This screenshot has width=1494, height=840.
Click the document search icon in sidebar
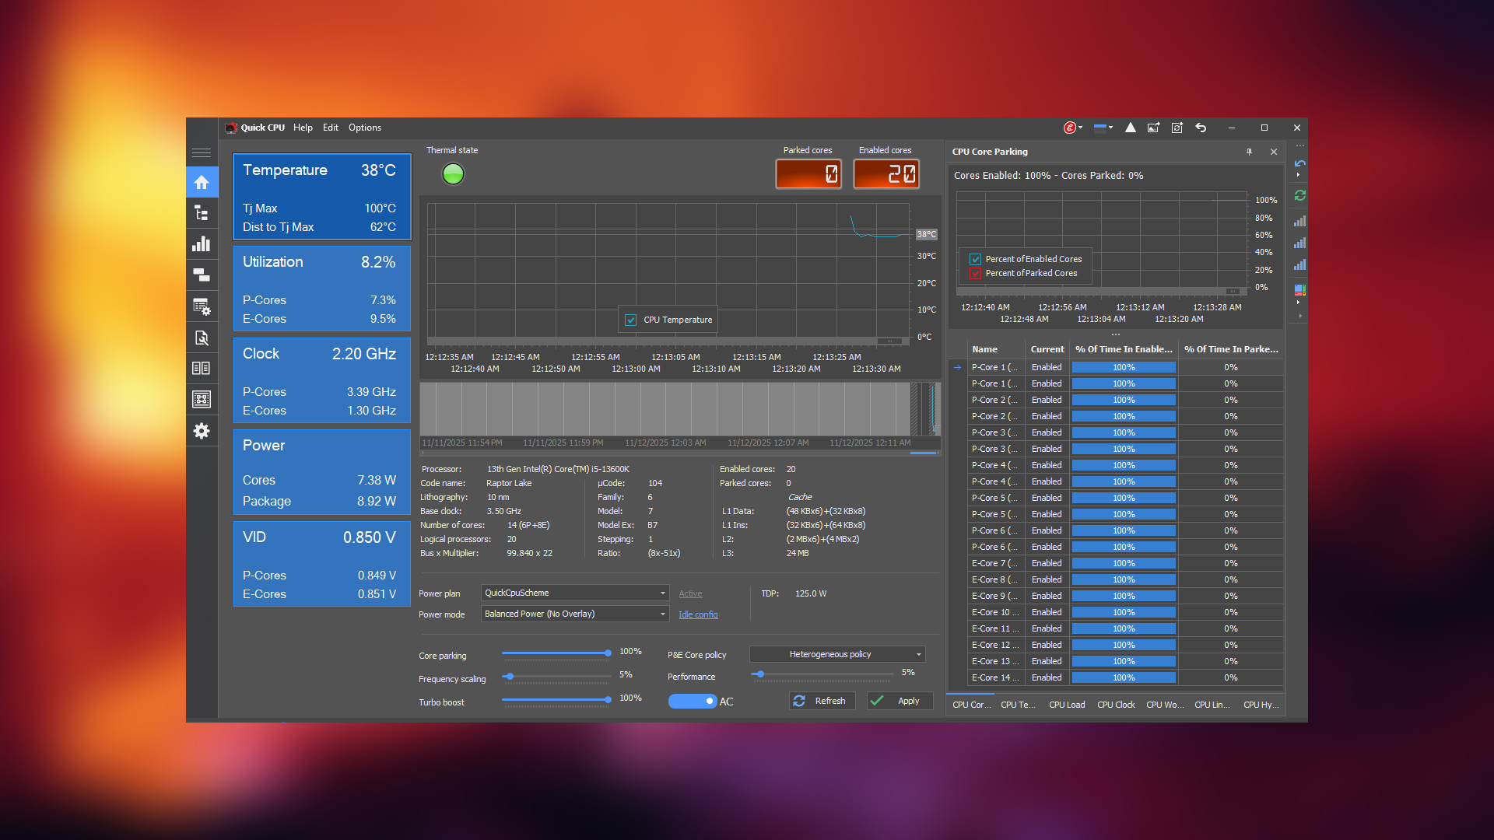pyautogui.click(x=202, y=338)
